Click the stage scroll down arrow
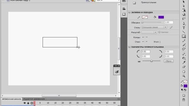 (x=119, y=92)
